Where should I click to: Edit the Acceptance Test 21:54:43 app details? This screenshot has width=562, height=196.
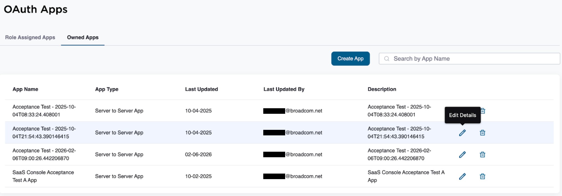[462, 133]
